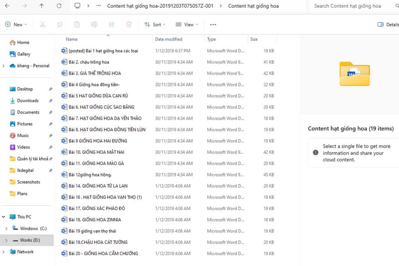Image resolution: width=399 pixels, height=266 pixels.
Task: Click the Delete trash icon
Action: point(129,25)
